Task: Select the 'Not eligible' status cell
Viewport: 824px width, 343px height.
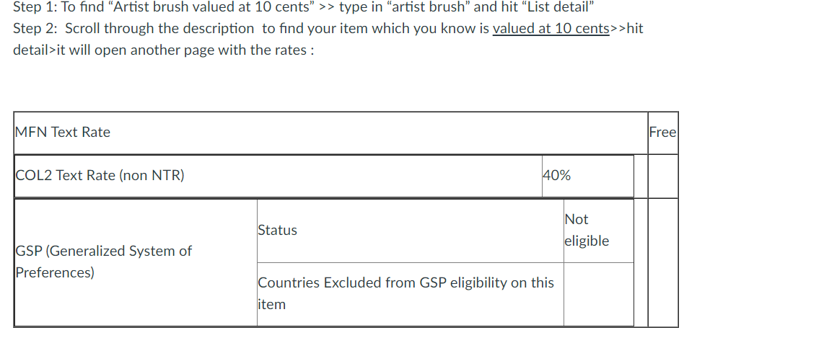Action: coord(599,231)
